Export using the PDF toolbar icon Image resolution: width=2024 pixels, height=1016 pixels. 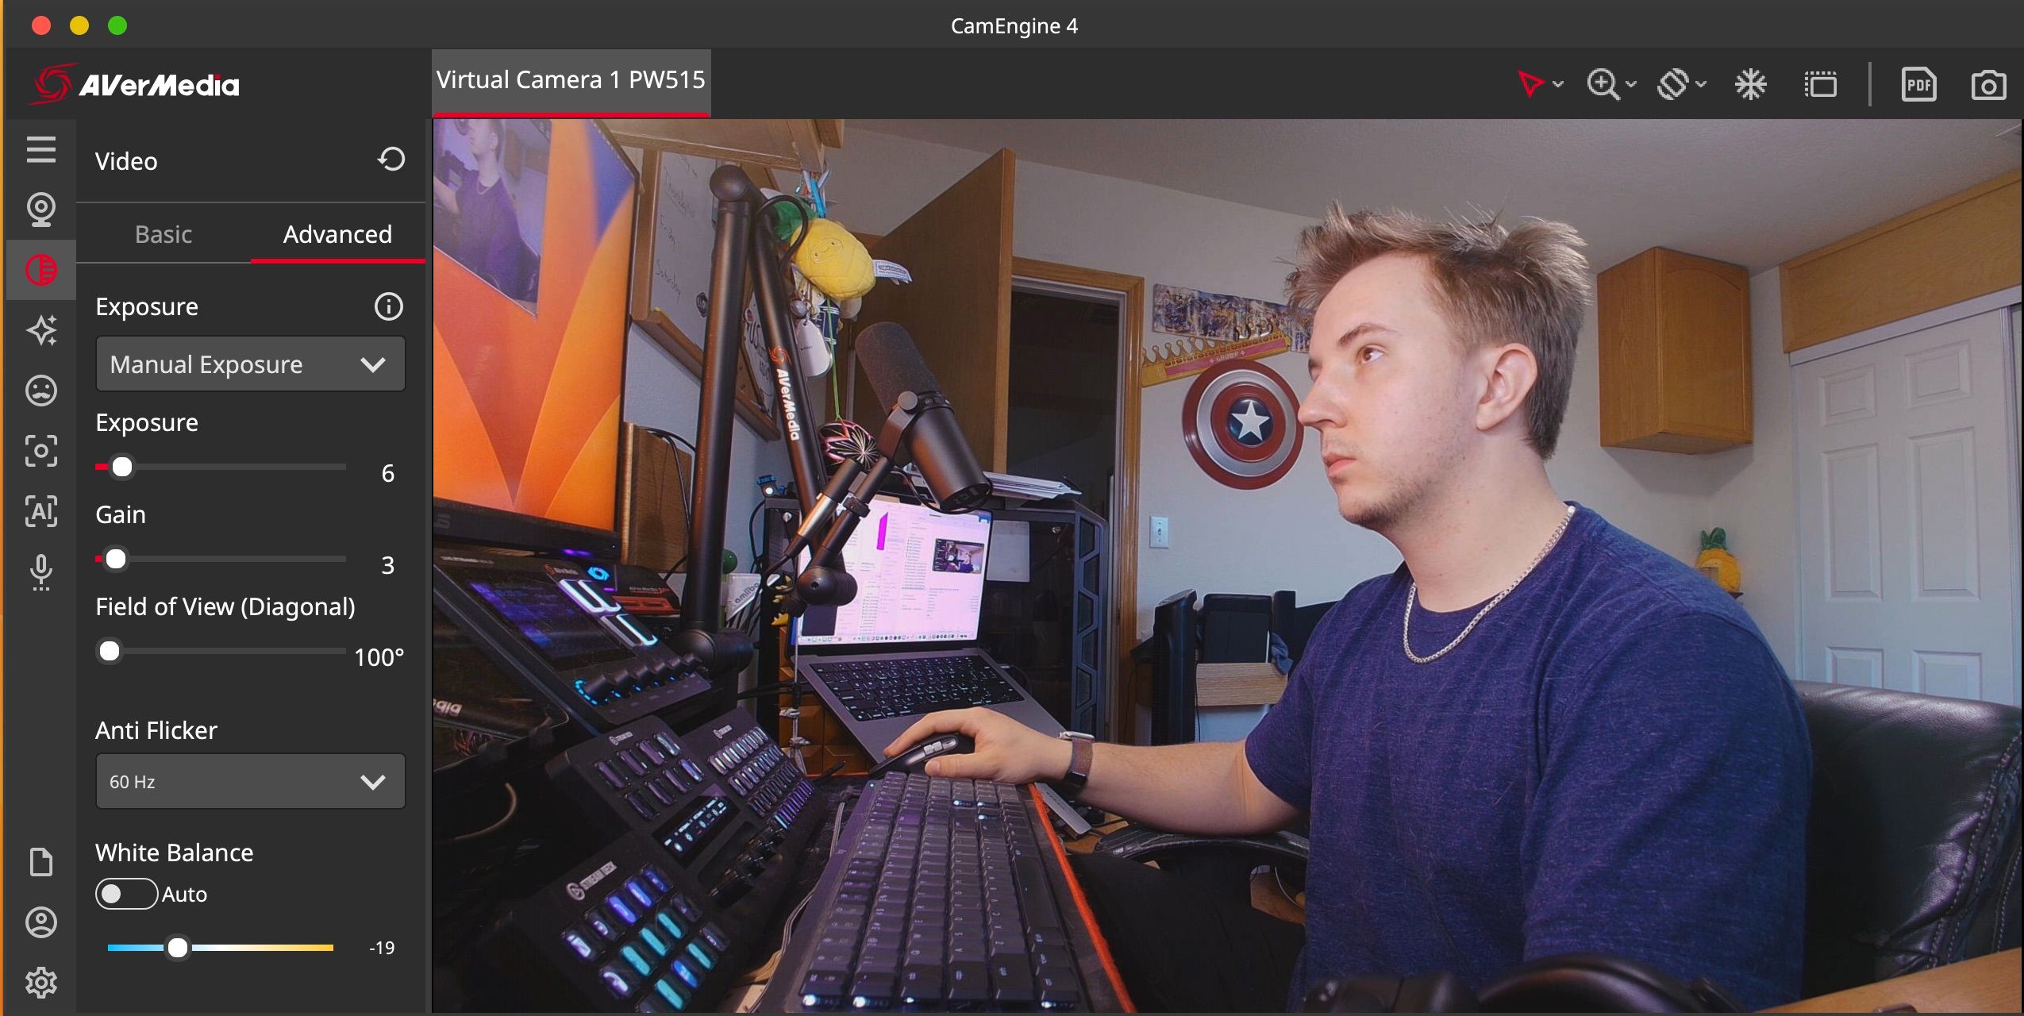pyautogui.click(x=1917, y=83)
